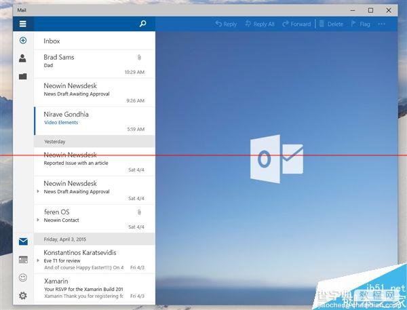Click the smiley feedback icon
The height and width of the screenshot is (310, 407).
coord(23,277)
